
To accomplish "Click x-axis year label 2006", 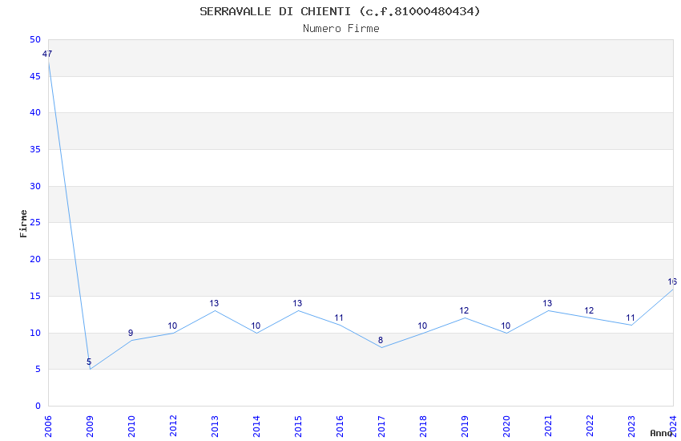I will (48, 426).
